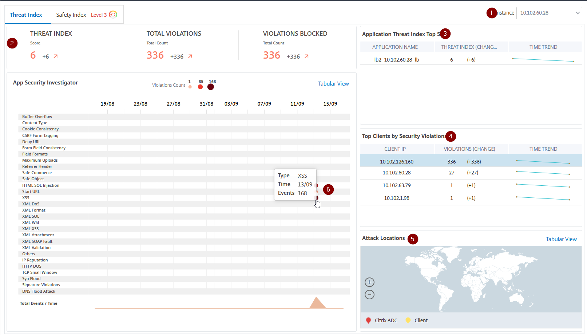
Task: Click the dark red 168 violations legend dot
Action: 211,87
